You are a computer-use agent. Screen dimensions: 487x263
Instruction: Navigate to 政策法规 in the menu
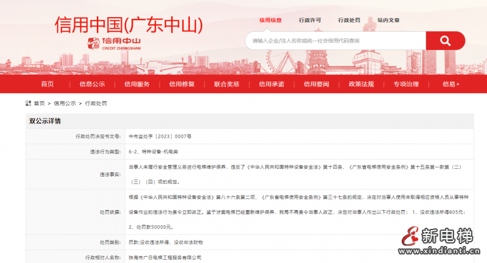(x=361, y=84)
